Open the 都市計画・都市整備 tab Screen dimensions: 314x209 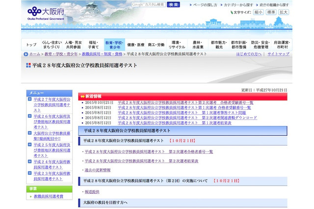point(239,45)
